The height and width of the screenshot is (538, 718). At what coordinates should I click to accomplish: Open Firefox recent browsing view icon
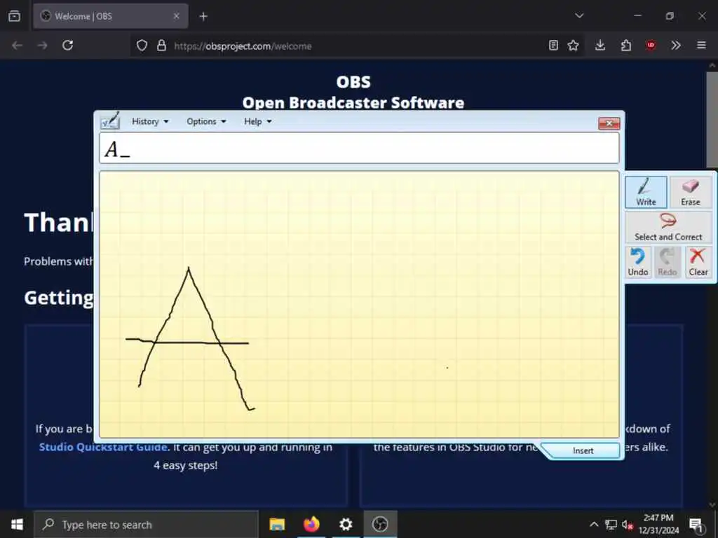click(14, 16)
